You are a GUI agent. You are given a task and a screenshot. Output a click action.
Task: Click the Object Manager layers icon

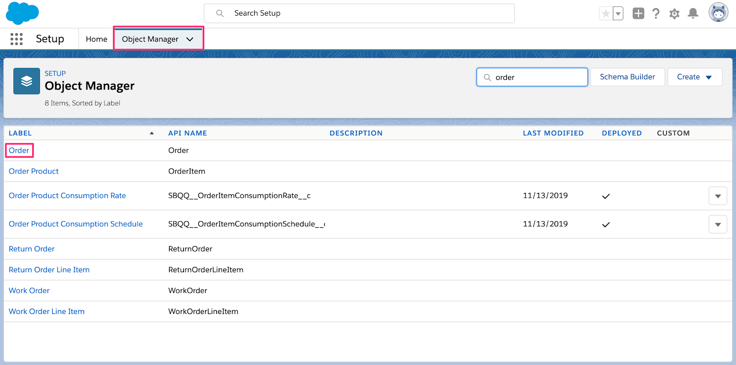[x=27, y=81]
